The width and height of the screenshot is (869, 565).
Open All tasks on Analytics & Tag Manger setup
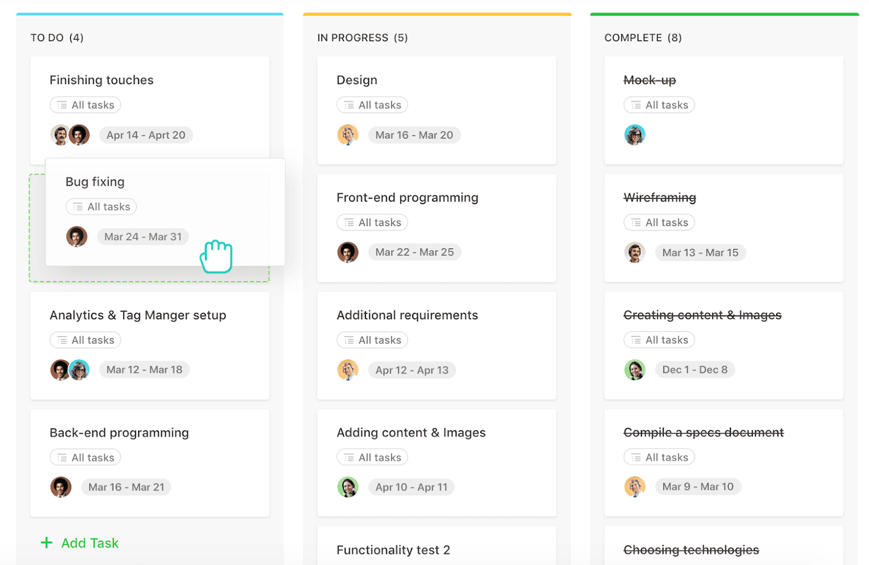point(85,340)
